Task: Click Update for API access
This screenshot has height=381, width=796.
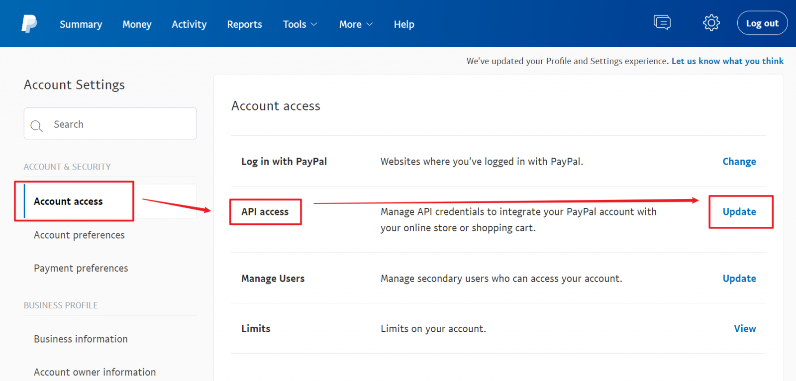Action: point(739,212)
